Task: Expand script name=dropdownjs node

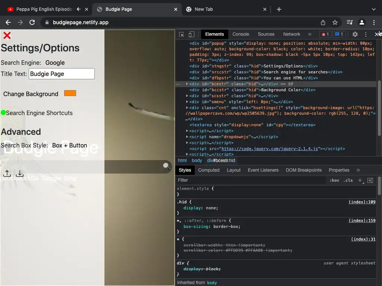Action: pyautogui.click(x=187, y=137)
